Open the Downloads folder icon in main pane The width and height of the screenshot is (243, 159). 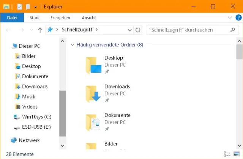point(93,93)
